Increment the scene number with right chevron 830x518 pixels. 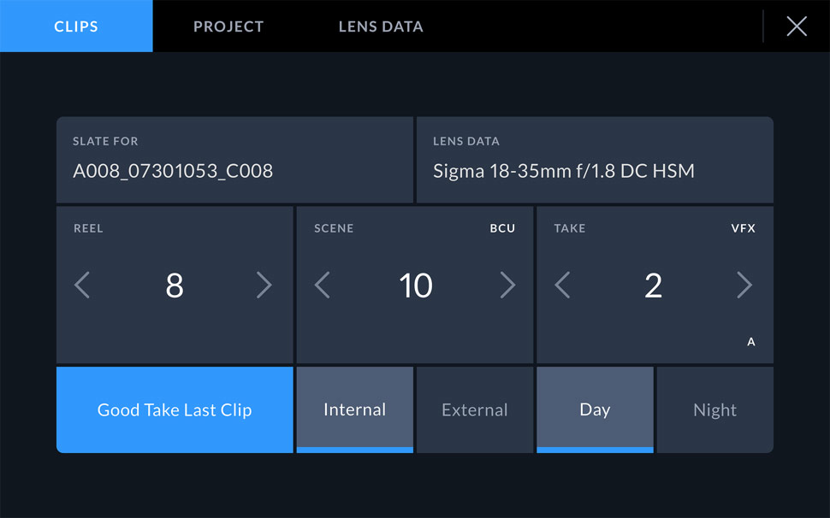click(507, 285)
